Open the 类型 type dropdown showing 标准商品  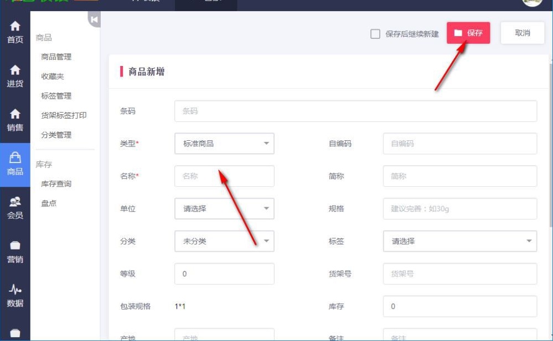tap(224, 143)
